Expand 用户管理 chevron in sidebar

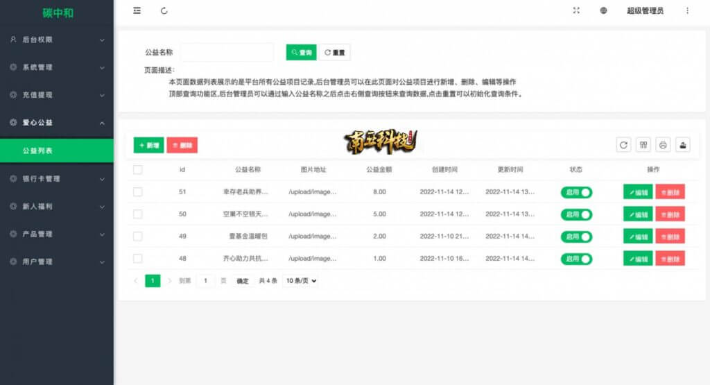(x=102, y=262)
